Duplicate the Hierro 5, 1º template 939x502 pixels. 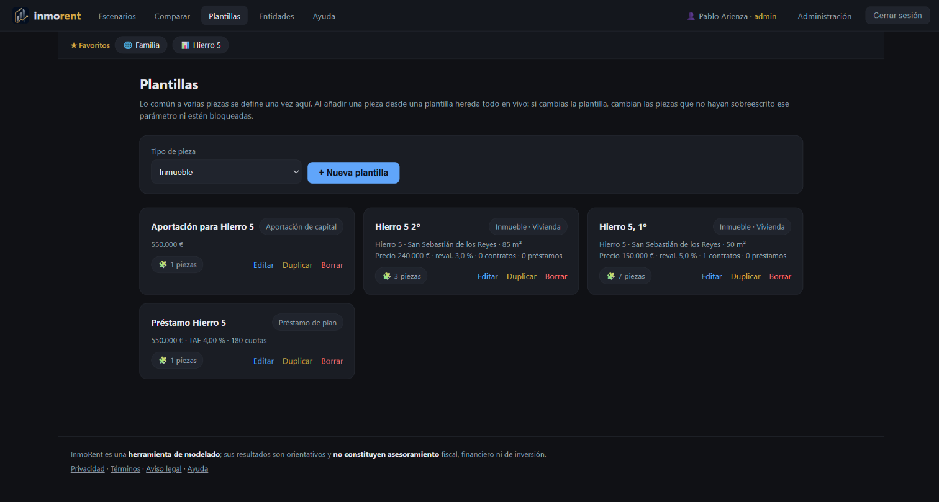point(745,276)
